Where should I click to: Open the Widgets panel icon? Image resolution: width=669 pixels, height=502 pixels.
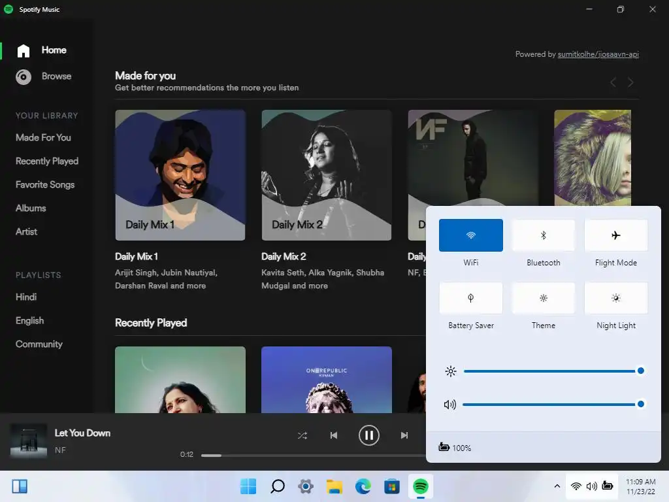[x=20, y=486]
